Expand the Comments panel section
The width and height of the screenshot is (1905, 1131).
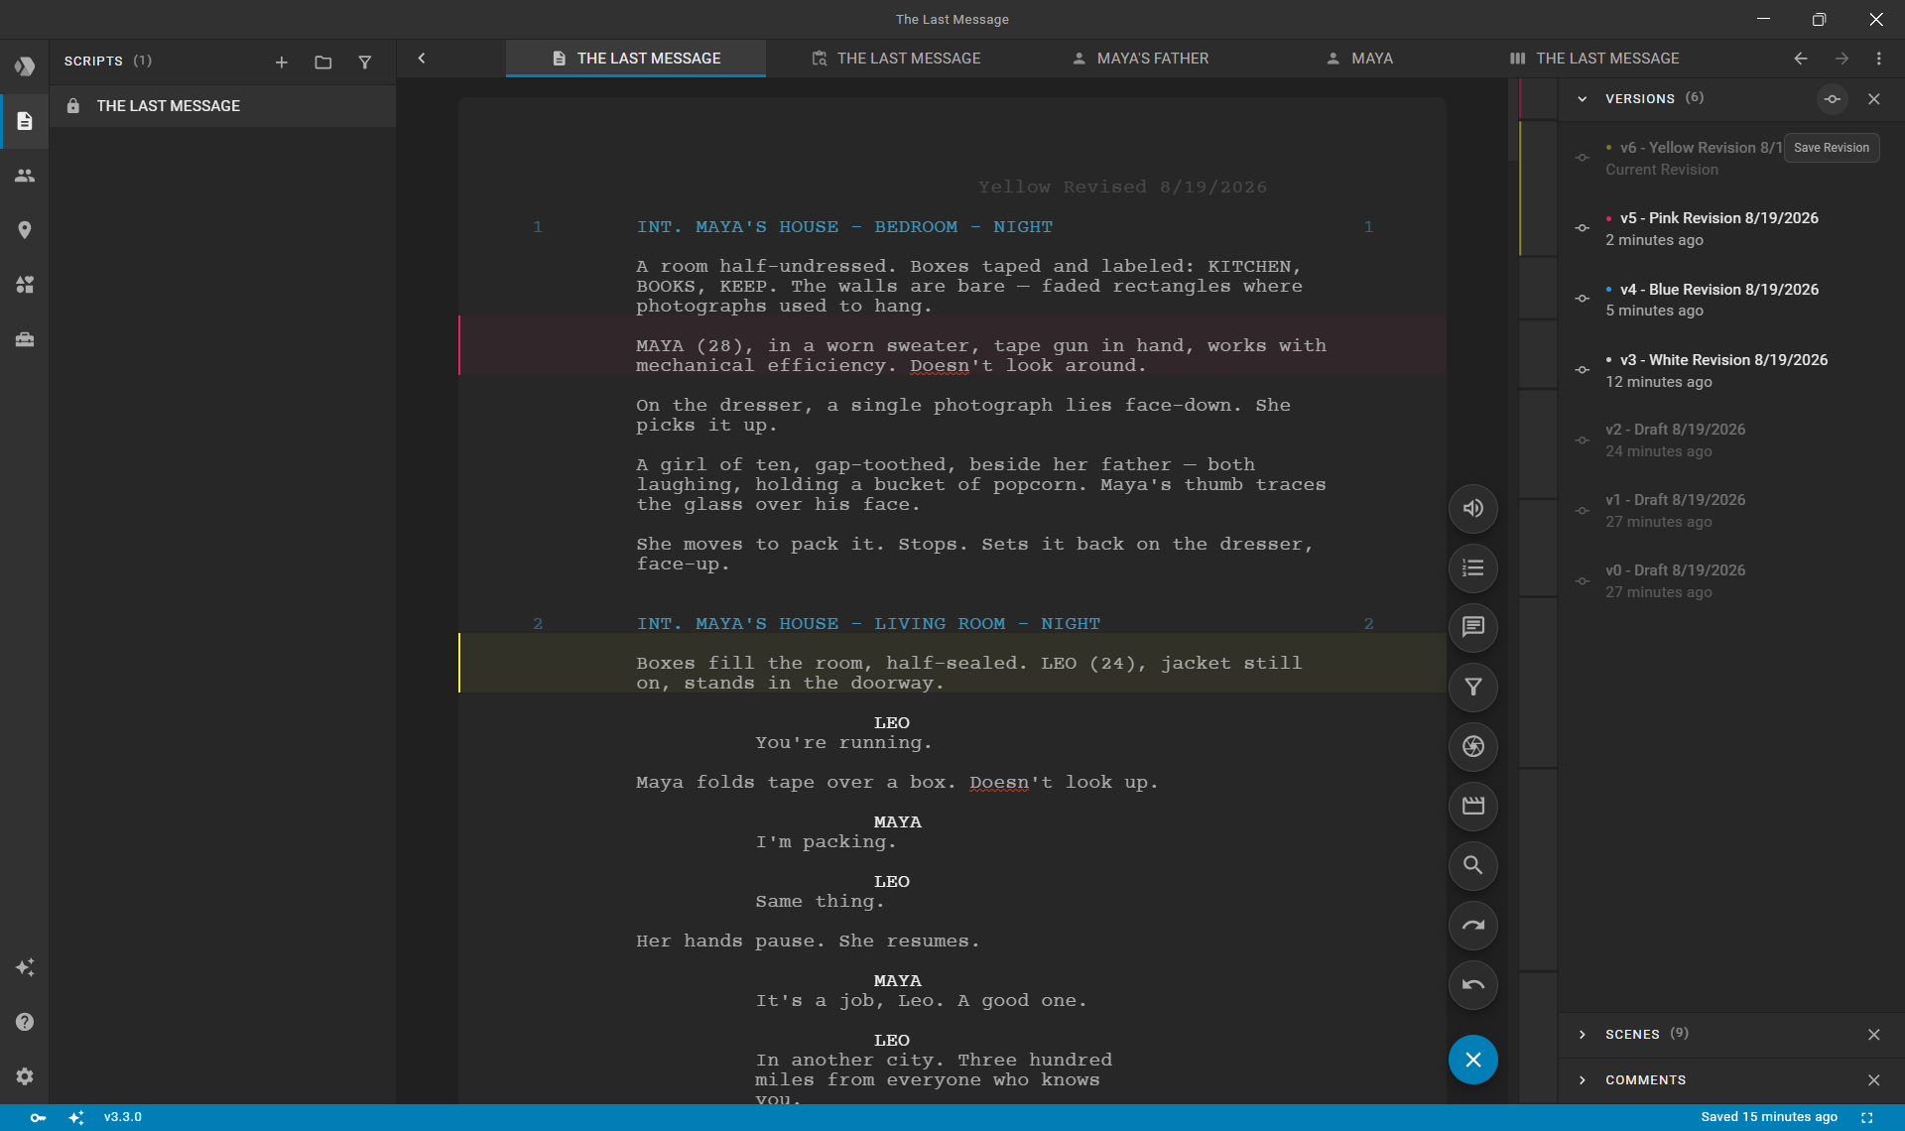click(1583, 1080)
